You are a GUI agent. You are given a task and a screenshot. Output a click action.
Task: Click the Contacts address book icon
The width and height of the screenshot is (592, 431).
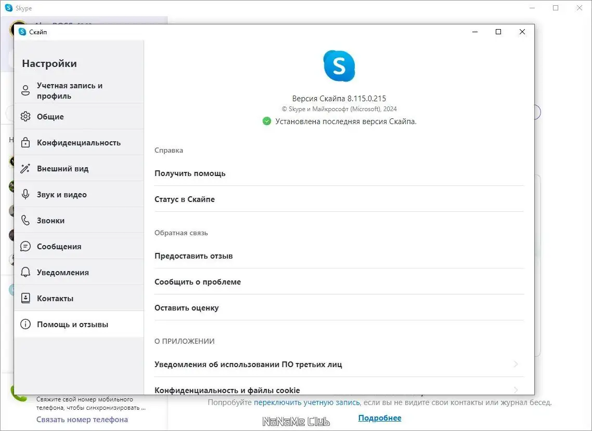pyautogui.click(x=25, y=298)
